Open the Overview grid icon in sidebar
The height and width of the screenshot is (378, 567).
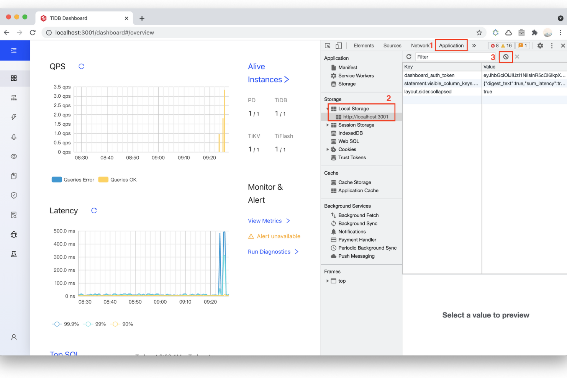tap(14, 78)
